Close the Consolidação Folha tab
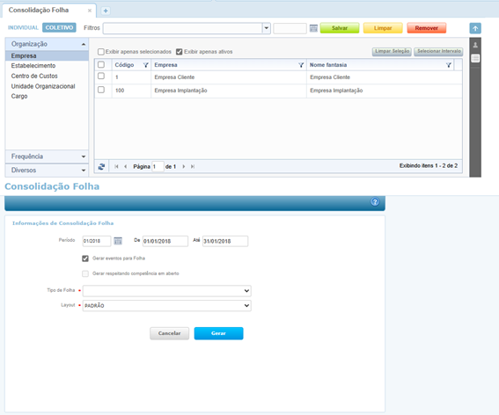The height and width of the screenshot is (415, 499). tap(90, 11)
